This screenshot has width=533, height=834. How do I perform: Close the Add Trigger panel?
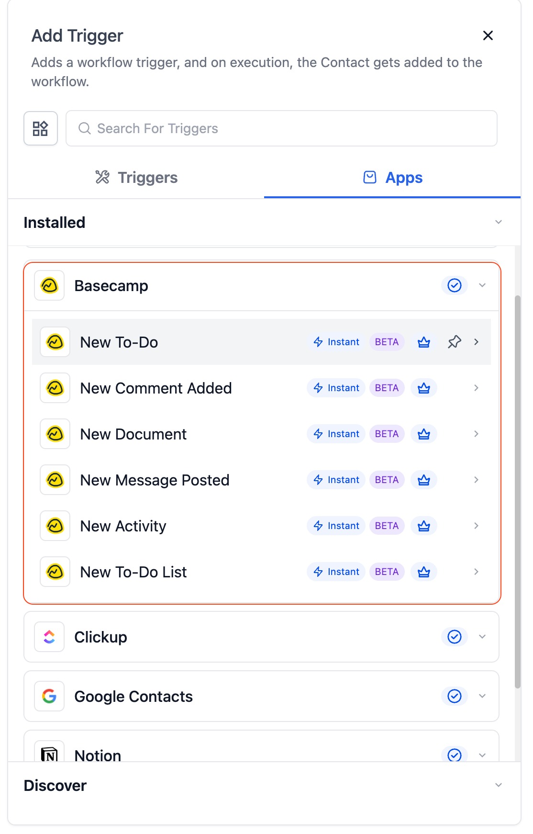coord(488,35)
